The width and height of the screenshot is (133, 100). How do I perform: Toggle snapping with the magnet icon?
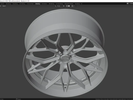tap(67, 6)
